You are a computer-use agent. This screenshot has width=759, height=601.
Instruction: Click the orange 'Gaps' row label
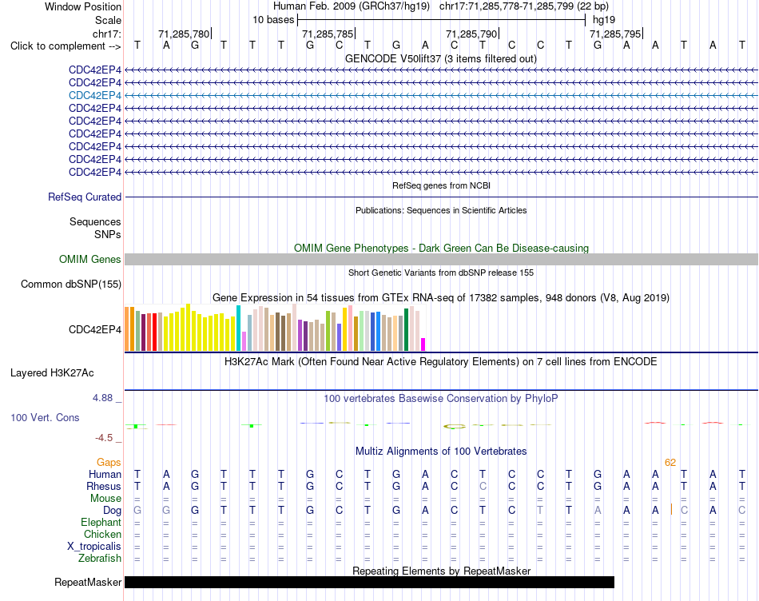109,463
